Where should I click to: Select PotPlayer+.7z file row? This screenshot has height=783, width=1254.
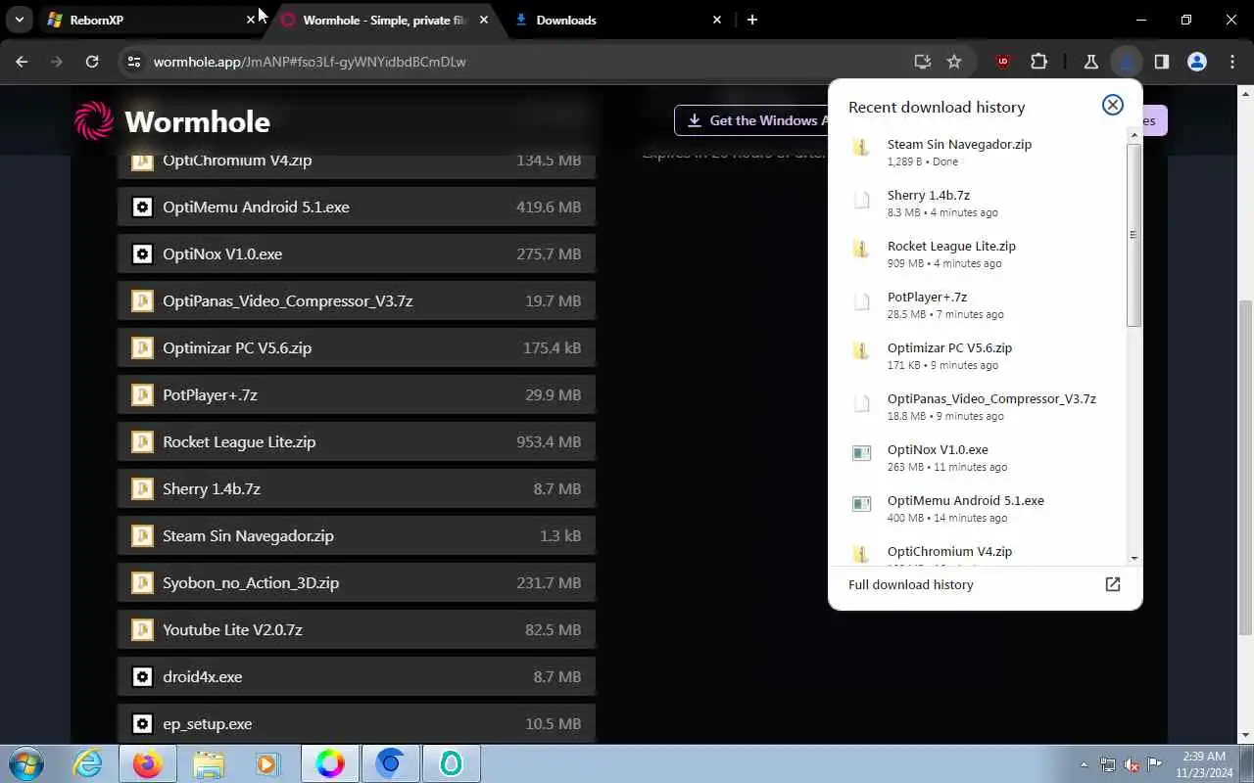(x=357, y=394)
